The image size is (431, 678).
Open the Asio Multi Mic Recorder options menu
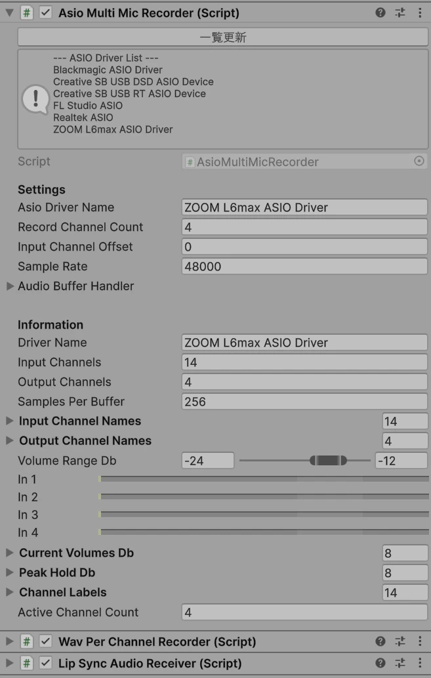420,12
